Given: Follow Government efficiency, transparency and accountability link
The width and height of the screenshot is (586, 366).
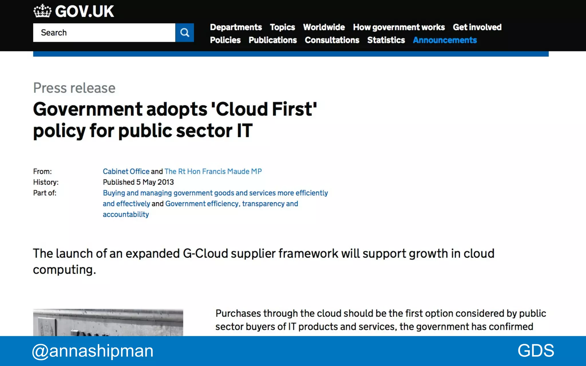Looking at the screenshot, I should [231, 204].
